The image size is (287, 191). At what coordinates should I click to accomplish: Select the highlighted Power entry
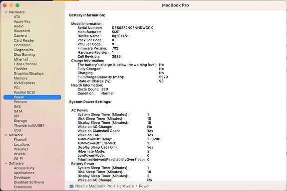(x=32, y=97)
